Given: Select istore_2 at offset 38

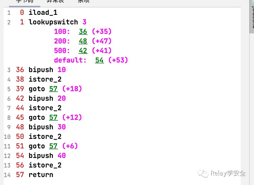Looking at the screenshot, I should [45, 79].
